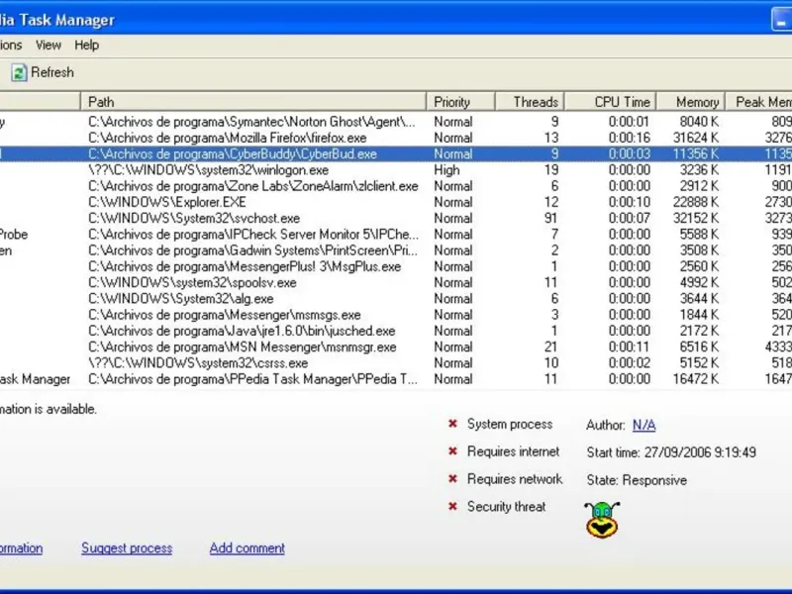Select the Mozilla Firefox firefox.exe row

point(396,138)
